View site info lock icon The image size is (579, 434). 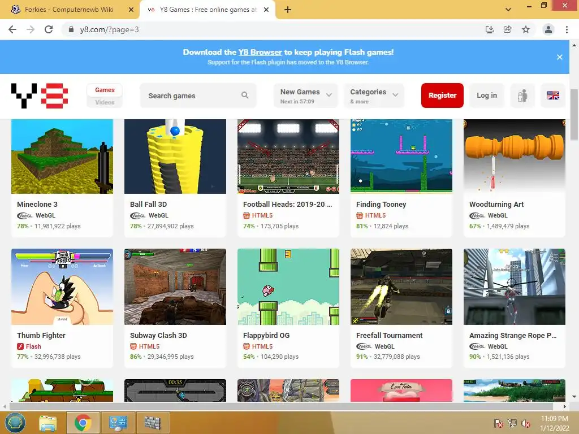click(x=71, y=29)
